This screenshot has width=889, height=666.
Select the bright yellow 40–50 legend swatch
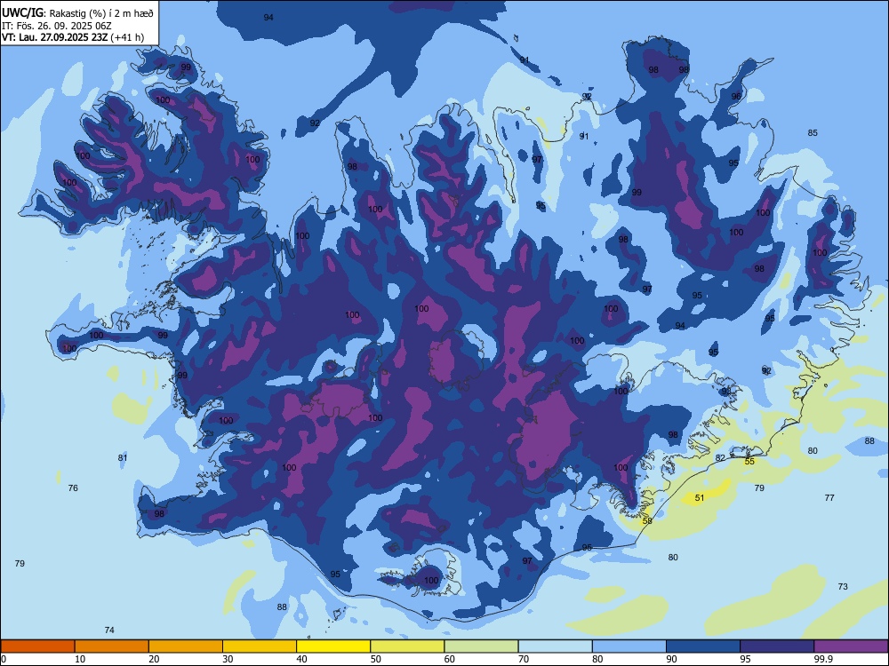click(x=333, y=646)
